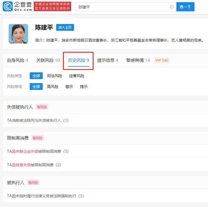Open 敏感舆情 tab
This screenshot has width=208, height=207.
[x=138, y=60]
